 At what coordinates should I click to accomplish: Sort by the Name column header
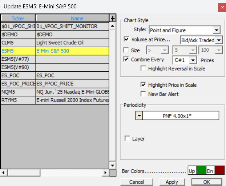(72, 18)
